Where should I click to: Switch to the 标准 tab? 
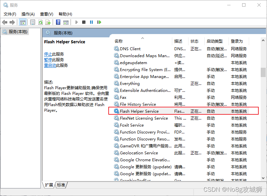coord(61,185)
